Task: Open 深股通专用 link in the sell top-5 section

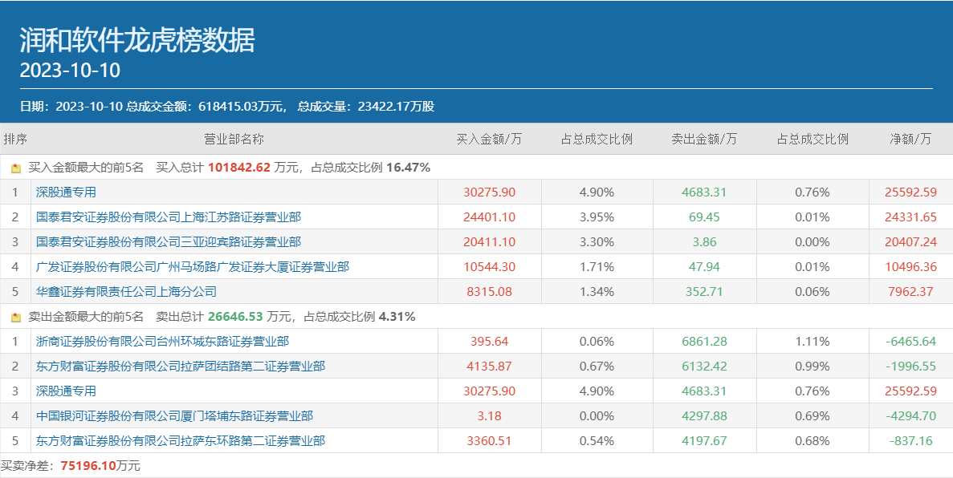Action: [x=66, y=391]
